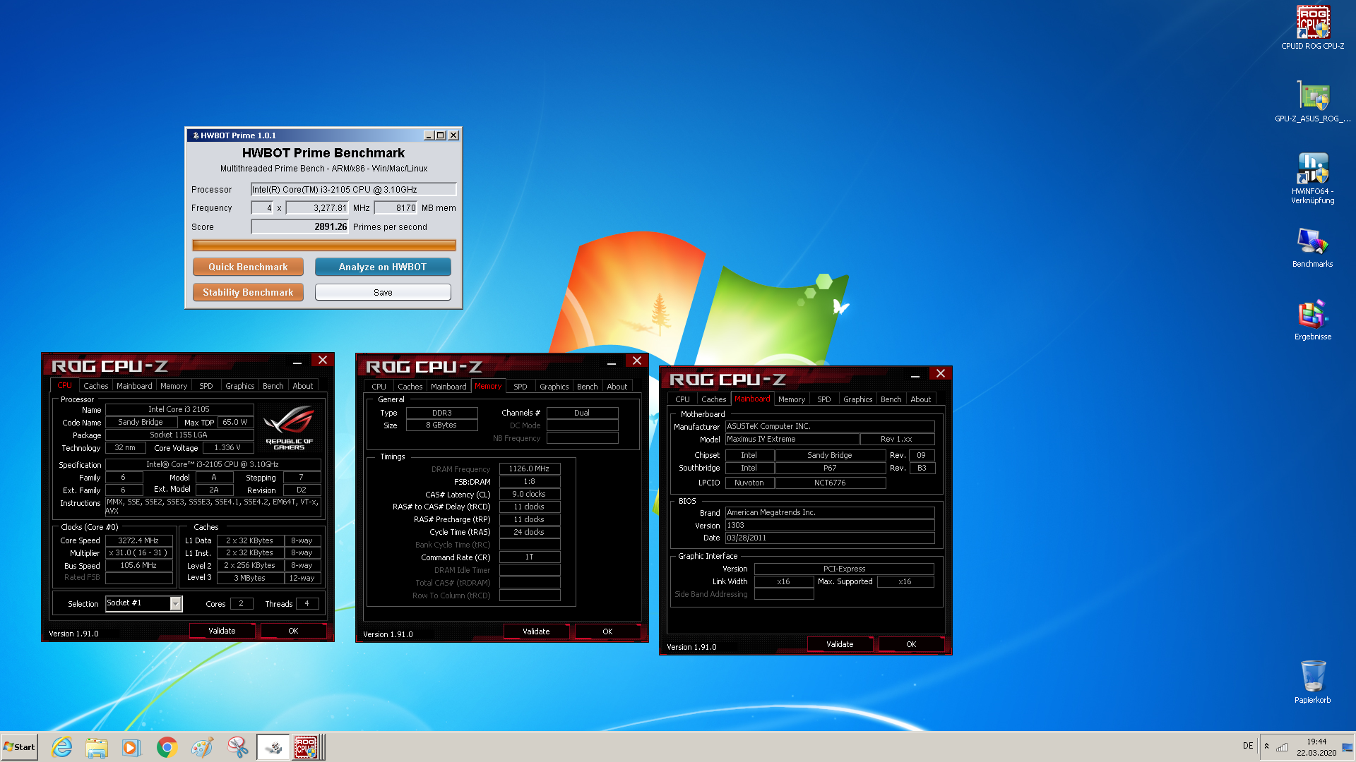The width and height of the screenshot is (1356, 762).
Task: Open the CPUID ROG CPU-Z desktop shortcut
Action: pos(1312,28)
